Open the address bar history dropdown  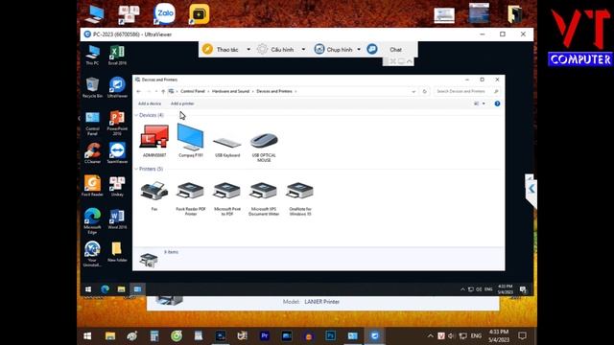point(413,92)
